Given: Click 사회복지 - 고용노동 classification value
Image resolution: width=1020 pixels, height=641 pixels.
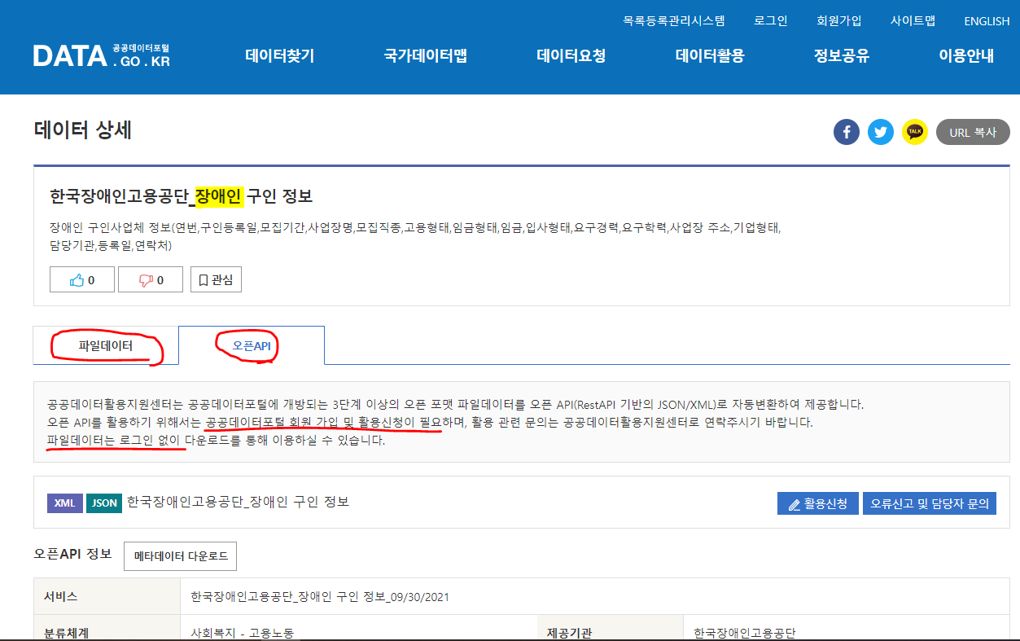Looking at the screenshot, I should (243, 633).
